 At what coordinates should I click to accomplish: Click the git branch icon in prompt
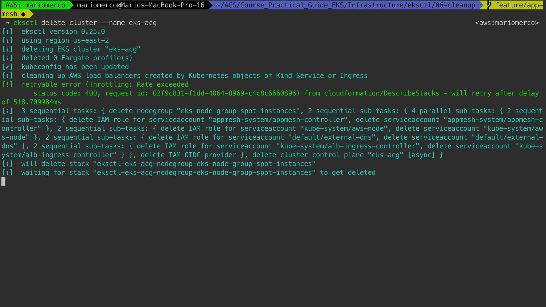coord(489,5)
